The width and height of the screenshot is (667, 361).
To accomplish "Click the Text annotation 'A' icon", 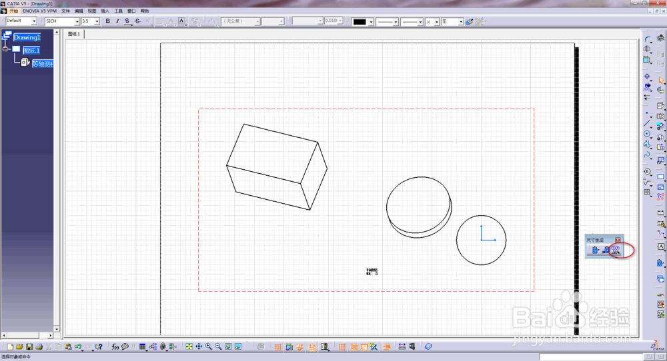I will 660,246.
